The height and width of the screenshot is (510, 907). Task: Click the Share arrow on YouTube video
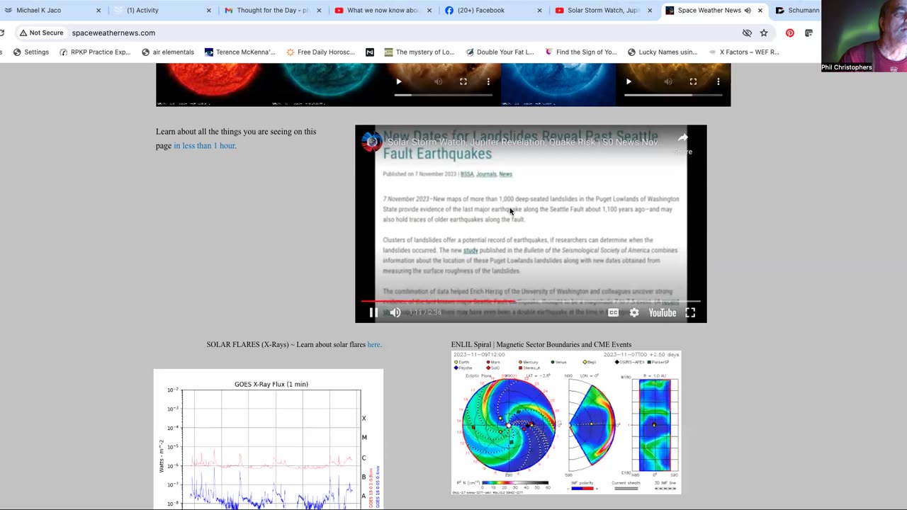[682, 142]
